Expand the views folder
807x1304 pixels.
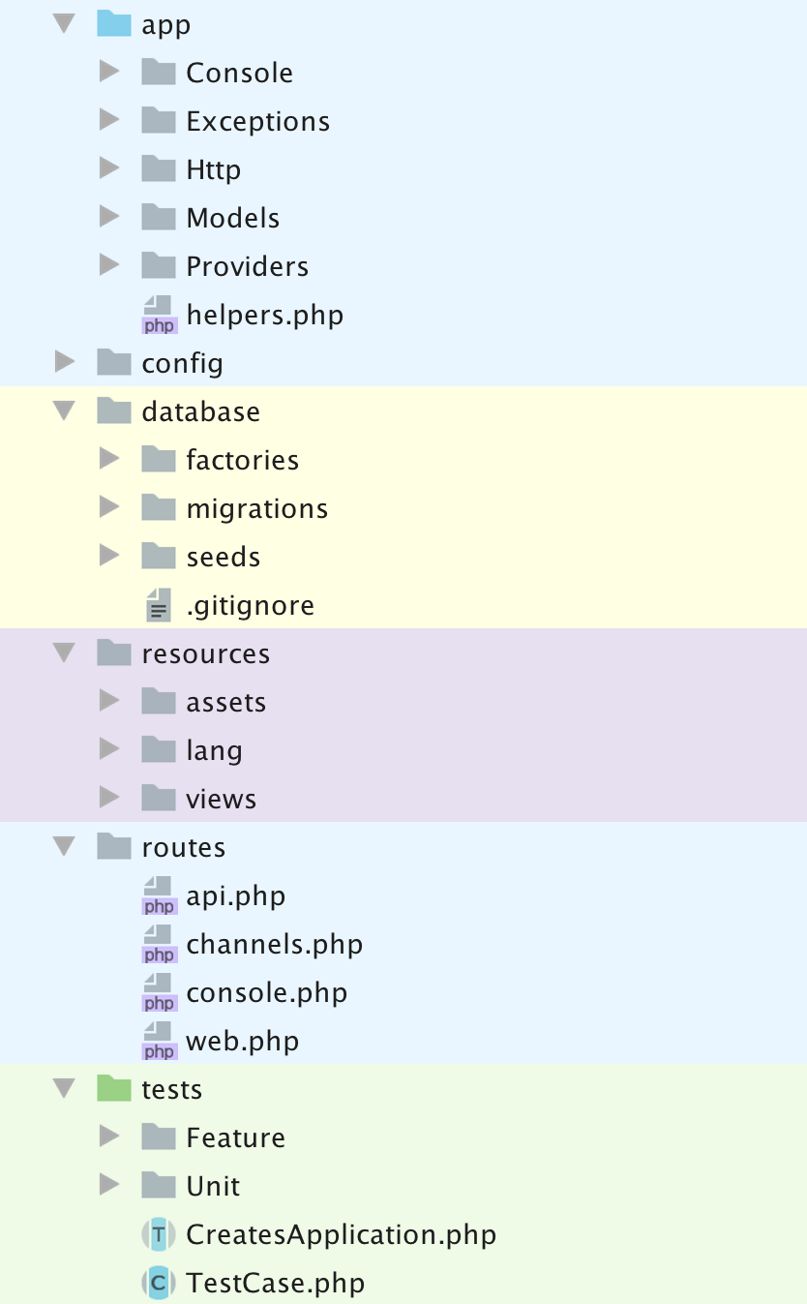click(x=109, y=798)
